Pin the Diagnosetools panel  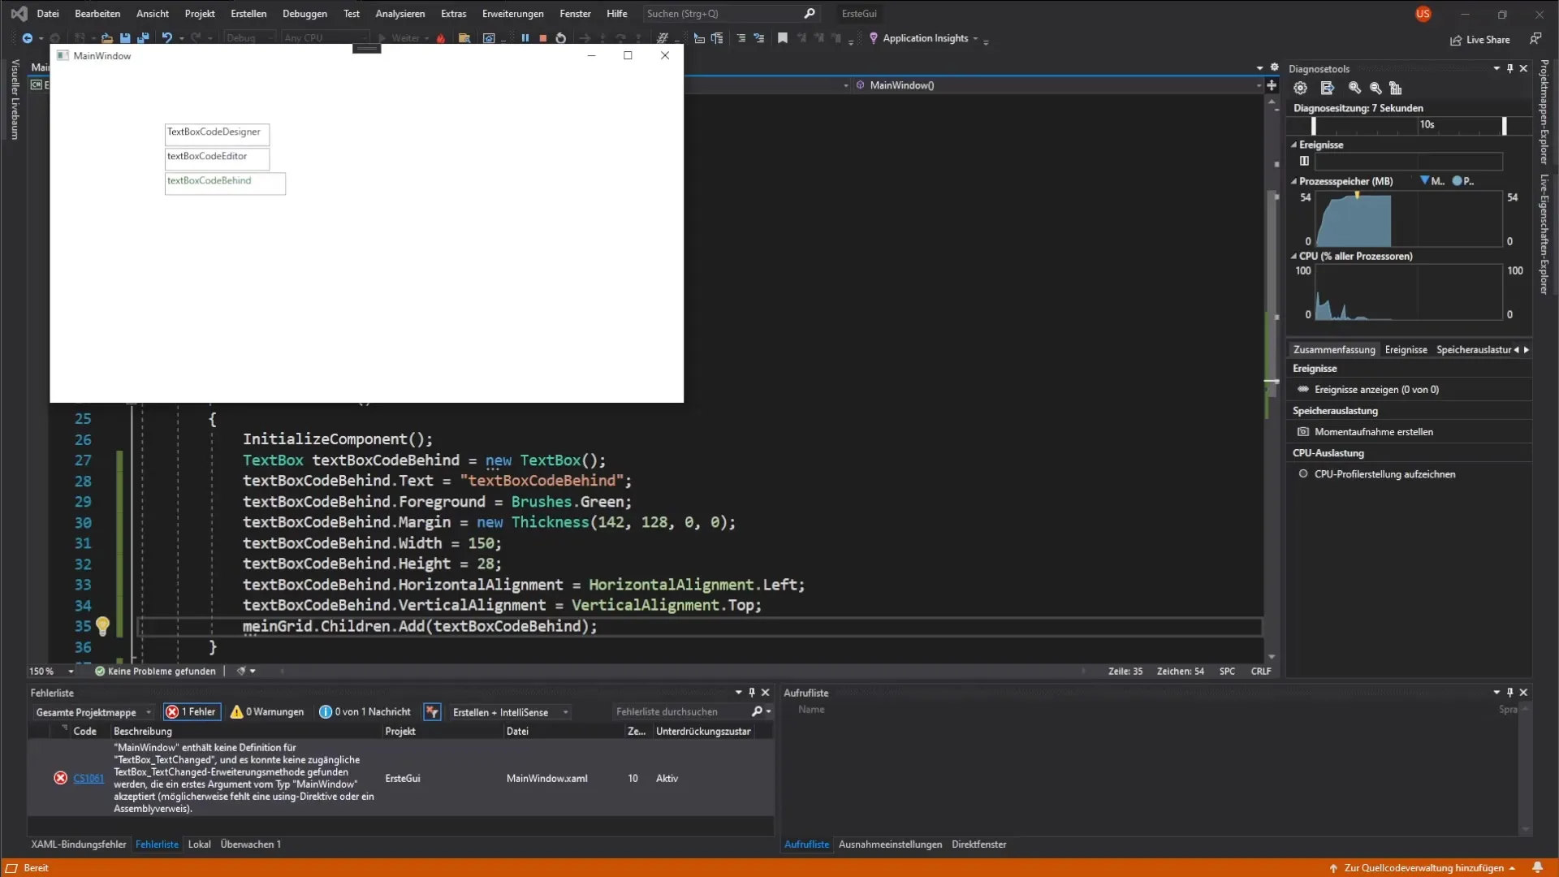[x=1509, y=69]
